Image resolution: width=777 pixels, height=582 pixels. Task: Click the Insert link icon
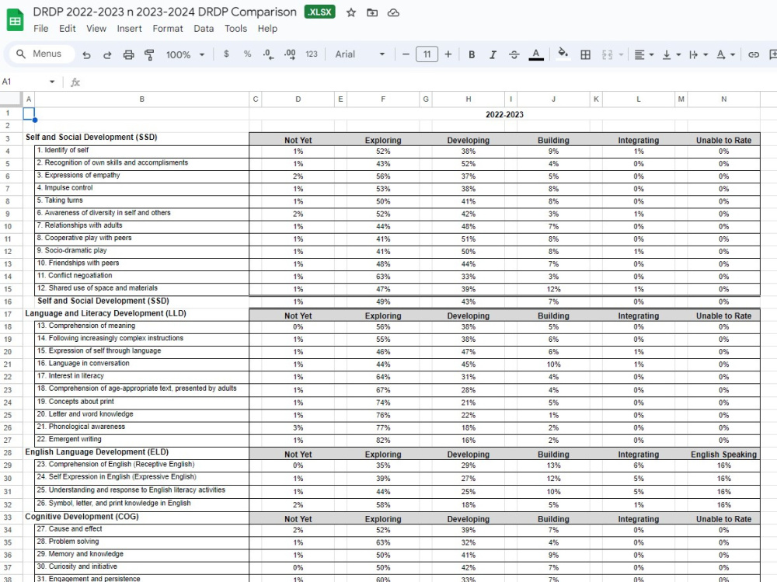[753, 54]
